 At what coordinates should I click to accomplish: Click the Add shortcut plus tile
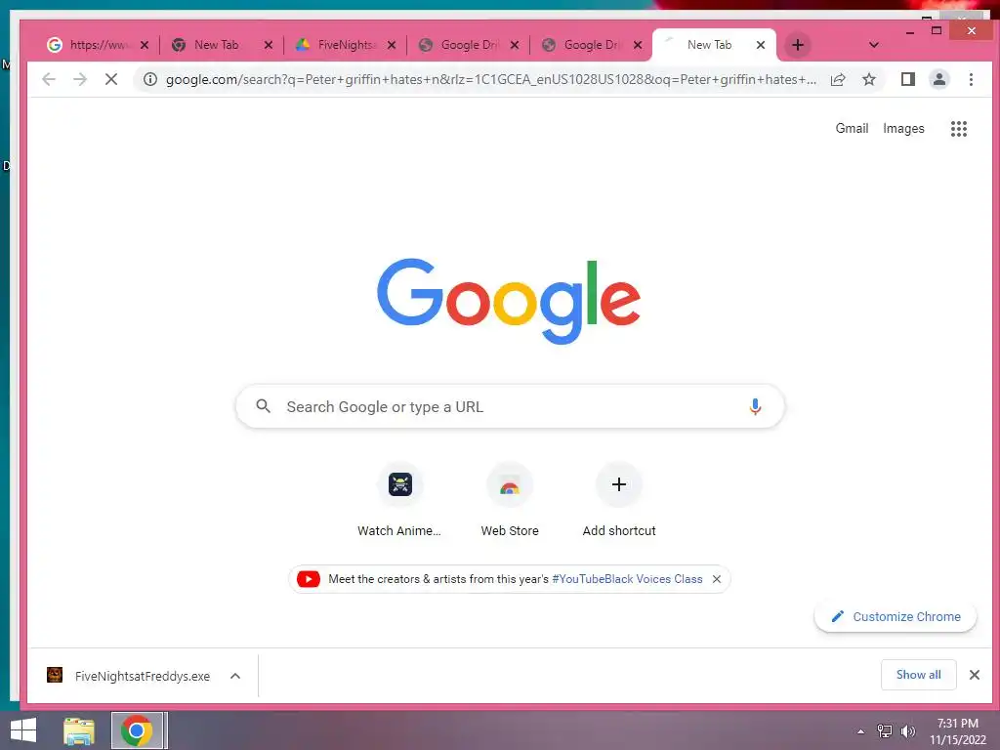(x=618, y=501)
